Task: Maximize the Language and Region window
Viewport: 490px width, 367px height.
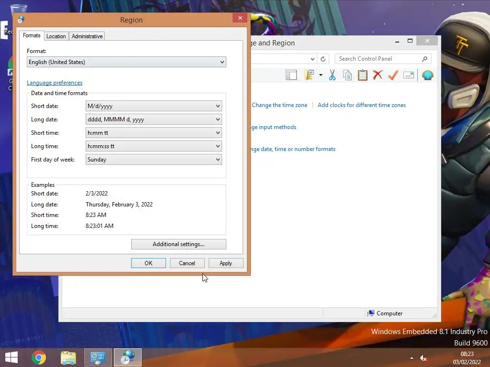Action: click(x=410, y=41)
